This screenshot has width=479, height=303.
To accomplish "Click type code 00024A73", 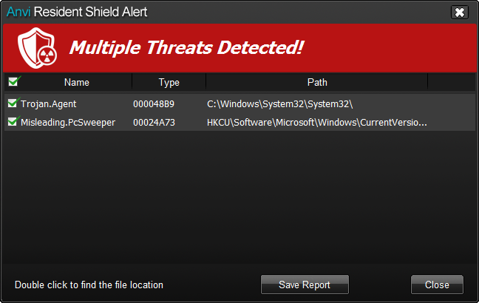I will (154, 123).
